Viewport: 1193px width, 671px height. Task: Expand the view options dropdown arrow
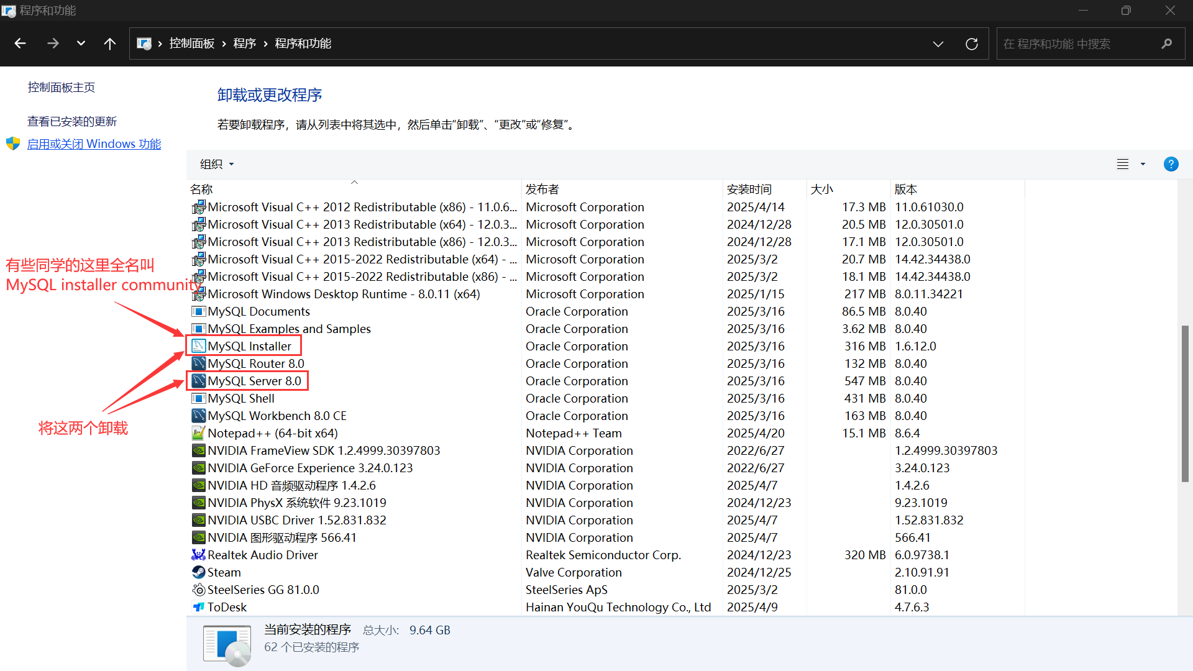pyautogui.click(x=1143, y=164)
